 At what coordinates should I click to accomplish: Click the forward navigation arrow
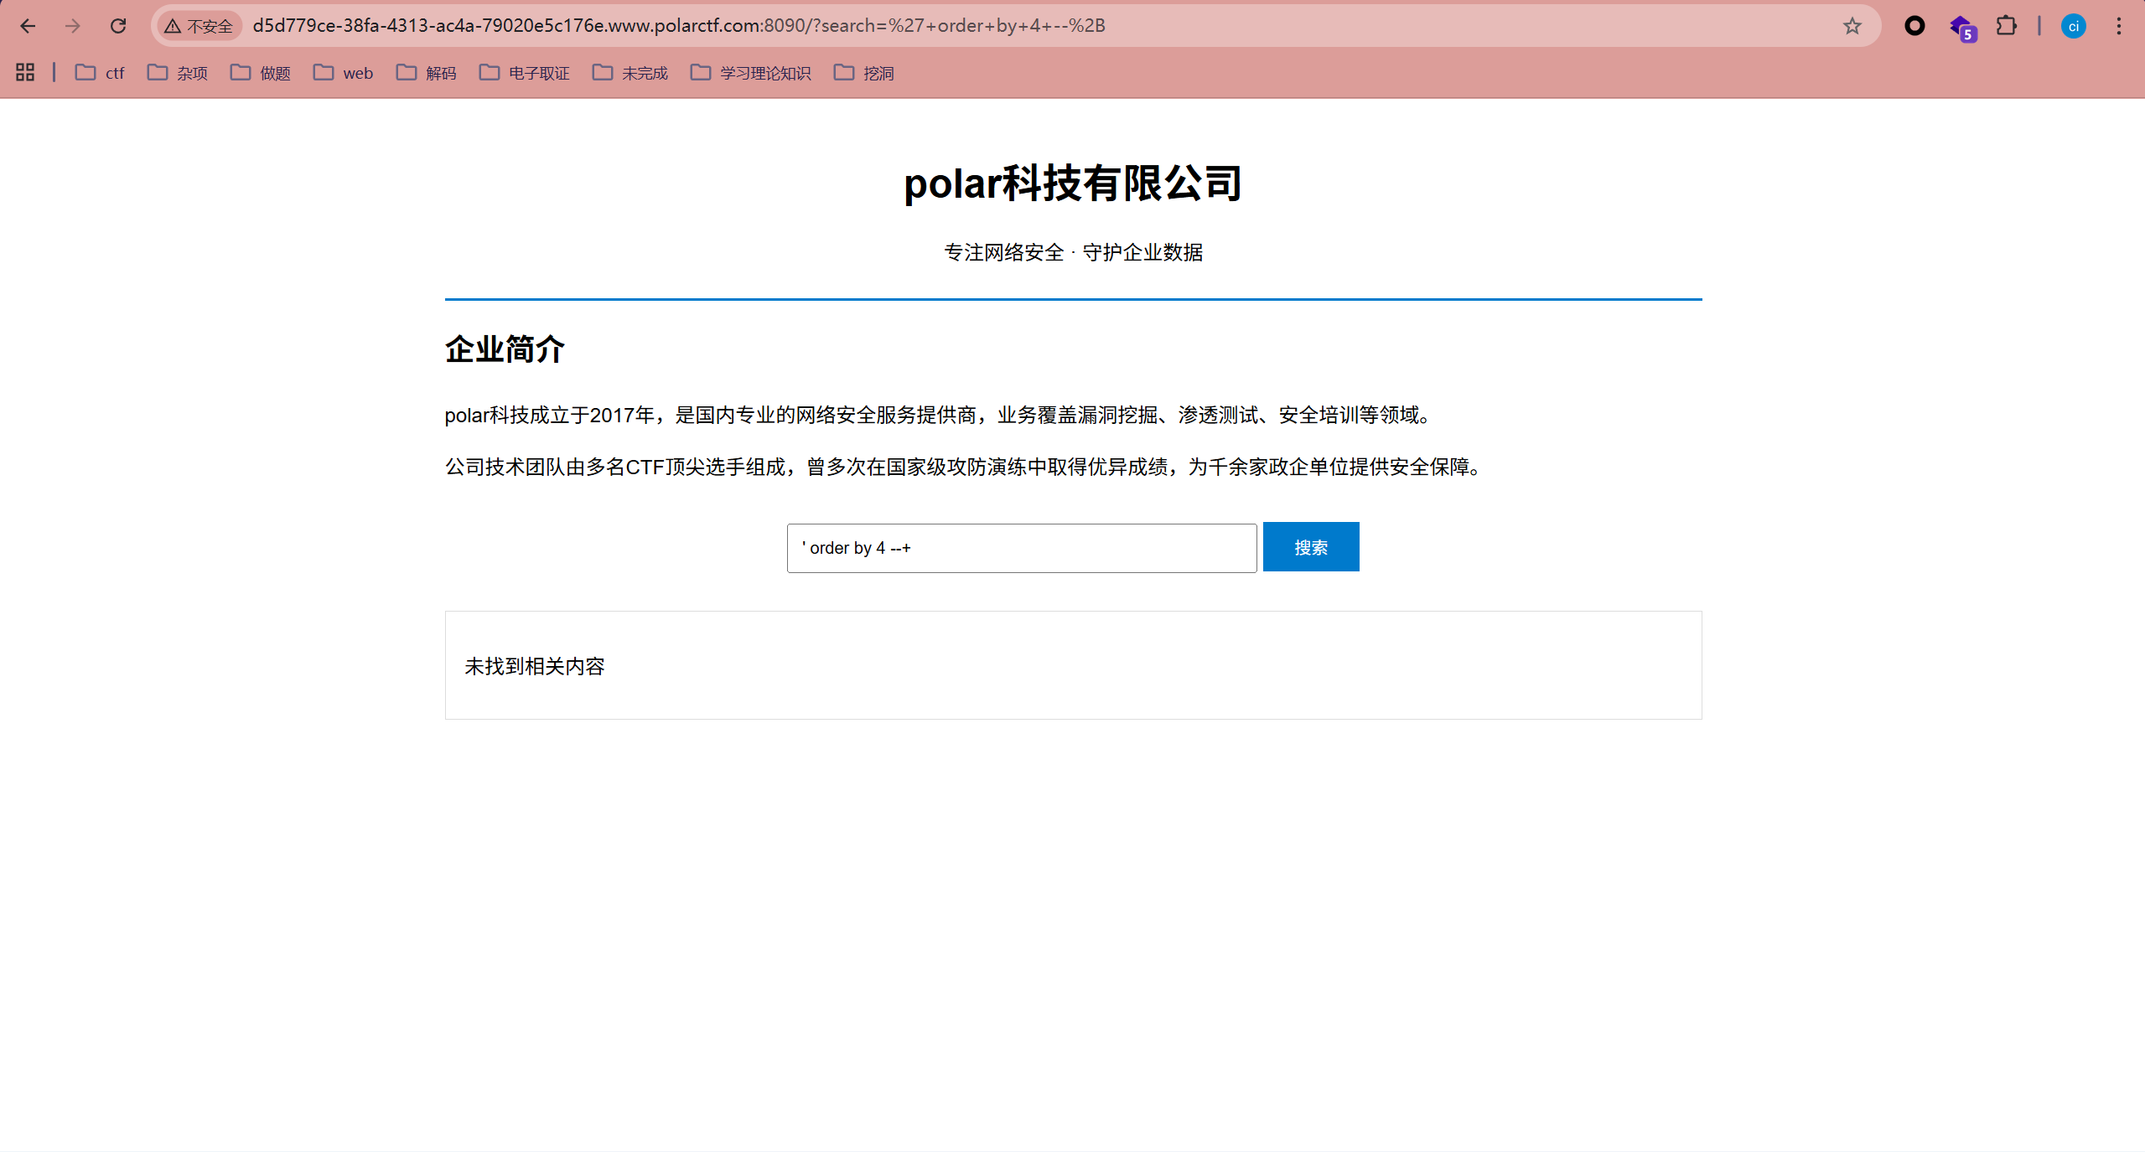tap(73, 26)
